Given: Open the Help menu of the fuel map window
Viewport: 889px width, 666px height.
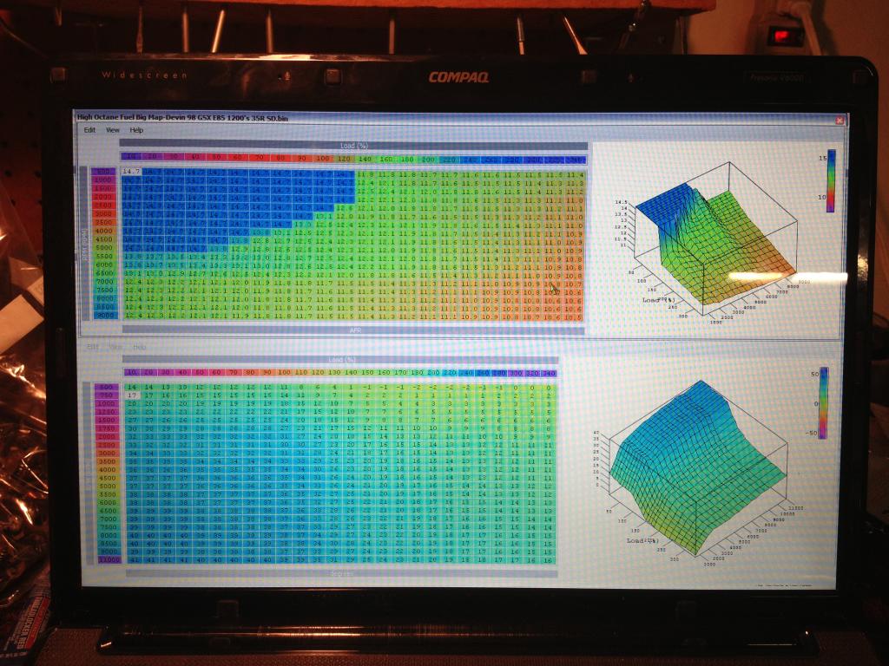Looking at the screenshot, I should point(136,130).
